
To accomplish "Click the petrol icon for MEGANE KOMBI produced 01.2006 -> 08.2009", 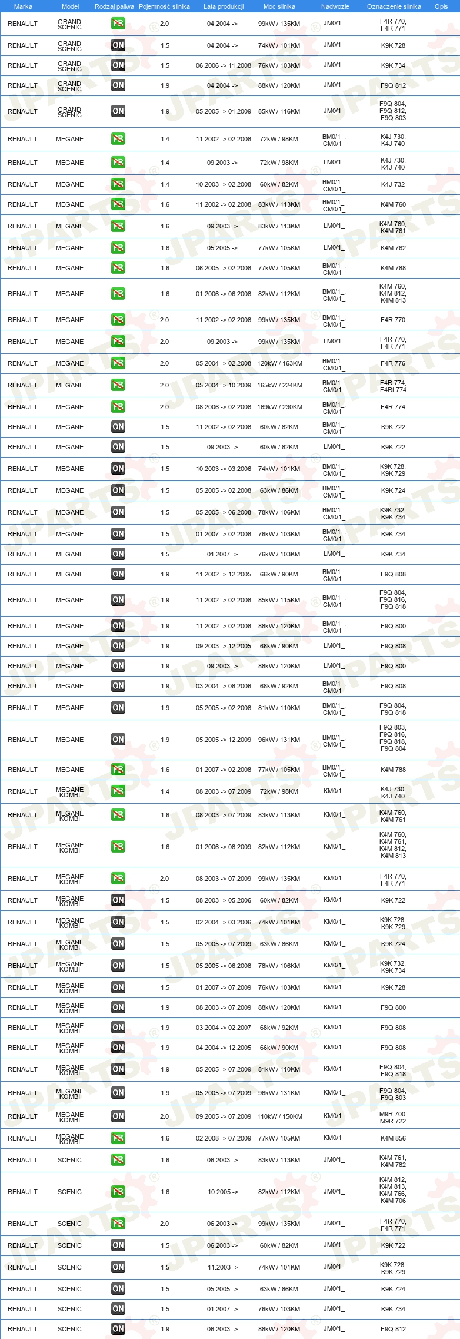I will (118, 847).
